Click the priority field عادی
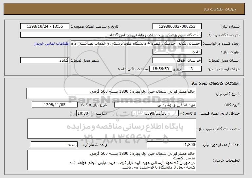Viewport: 252px width, 178px height. click(x=177, y=52)
